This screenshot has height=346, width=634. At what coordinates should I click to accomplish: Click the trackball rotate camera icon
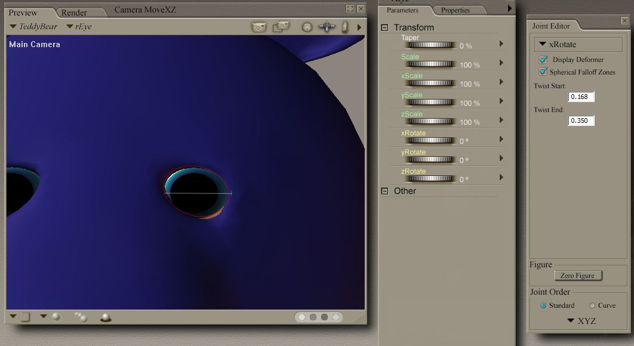click(x=307, y=27)
